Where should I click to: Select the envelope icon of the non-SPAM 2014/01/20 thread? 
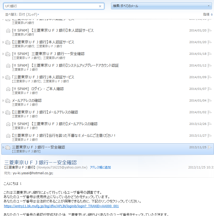[x=8, y=42]
